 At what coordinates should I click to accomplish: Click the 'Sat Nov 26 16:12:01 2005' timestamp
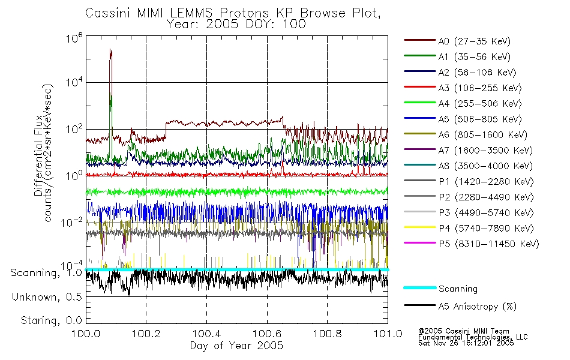(466, 343)
